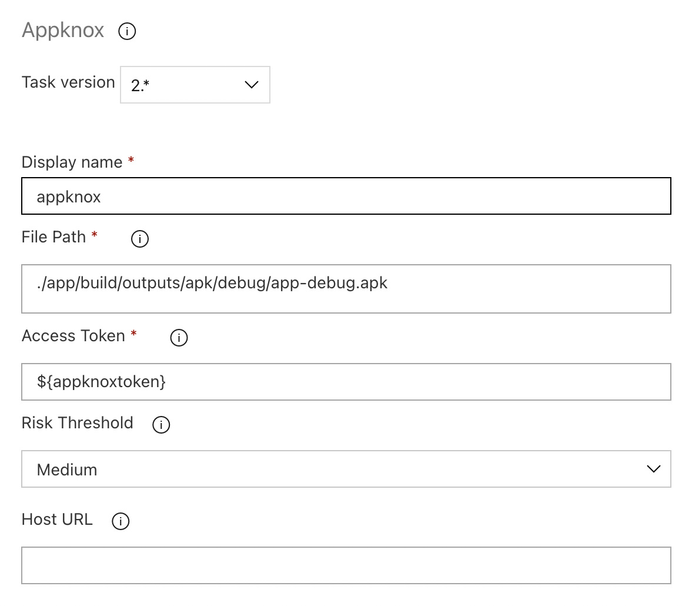Show info tooltip for Access Token
Screen dimensions: 682x606
(179, 337)
